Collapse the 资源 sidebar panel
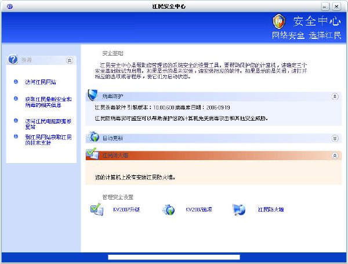The width and height of the screenshot is (348, 264). point(70,60)
